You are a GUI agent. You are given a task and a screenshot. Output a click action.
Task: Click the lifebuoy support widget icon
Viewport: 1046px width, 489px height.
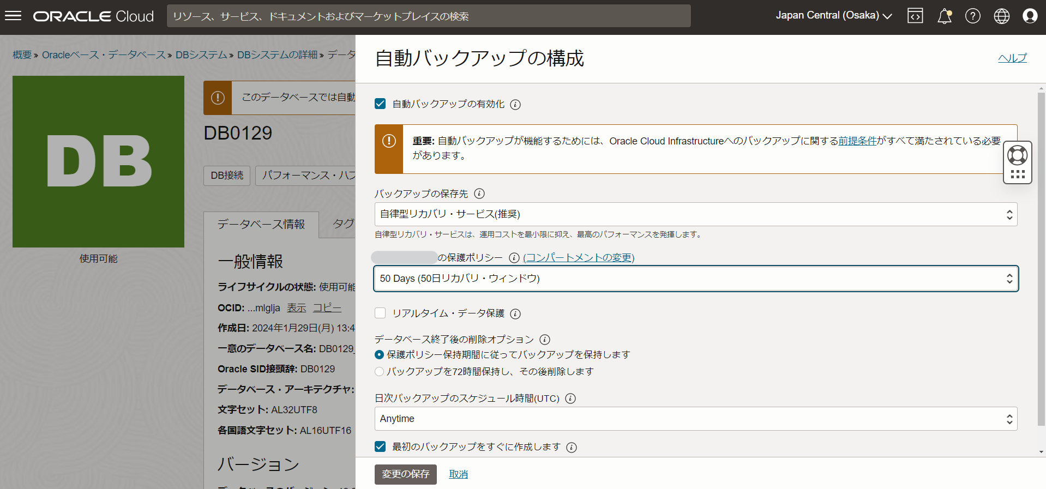[1017, 156]
